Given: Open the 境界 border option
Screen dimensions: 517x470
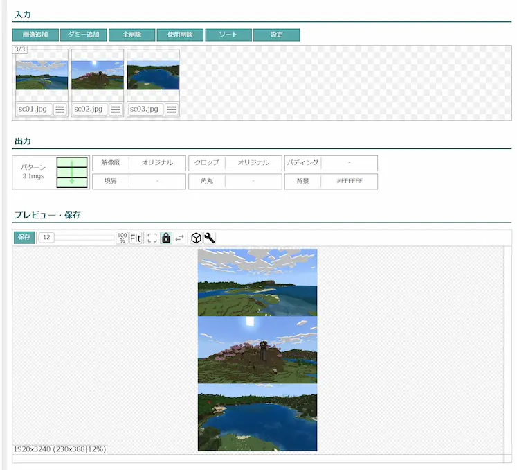Looking at the screenshot, I should [139, 182].
